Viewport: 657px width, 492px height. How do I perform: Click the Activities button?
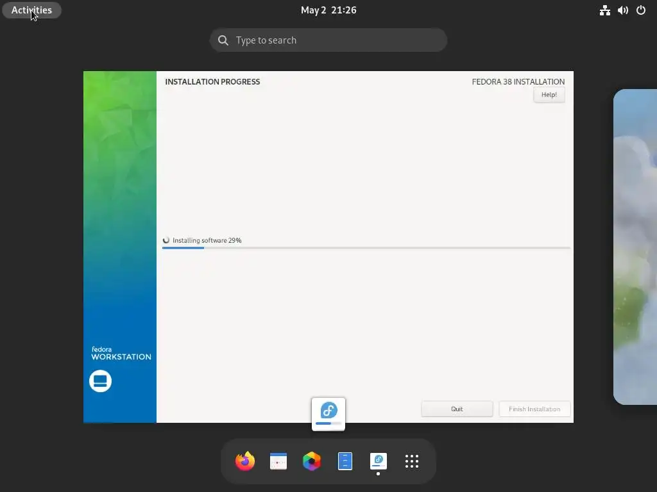[31, 10]
